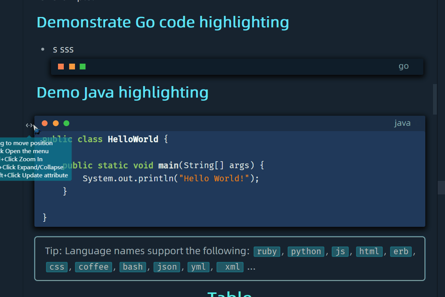The width and height of the screenshot is (445, 297).
Task: Select the 'json' inline code tag
Action: [x=167, y=267]
